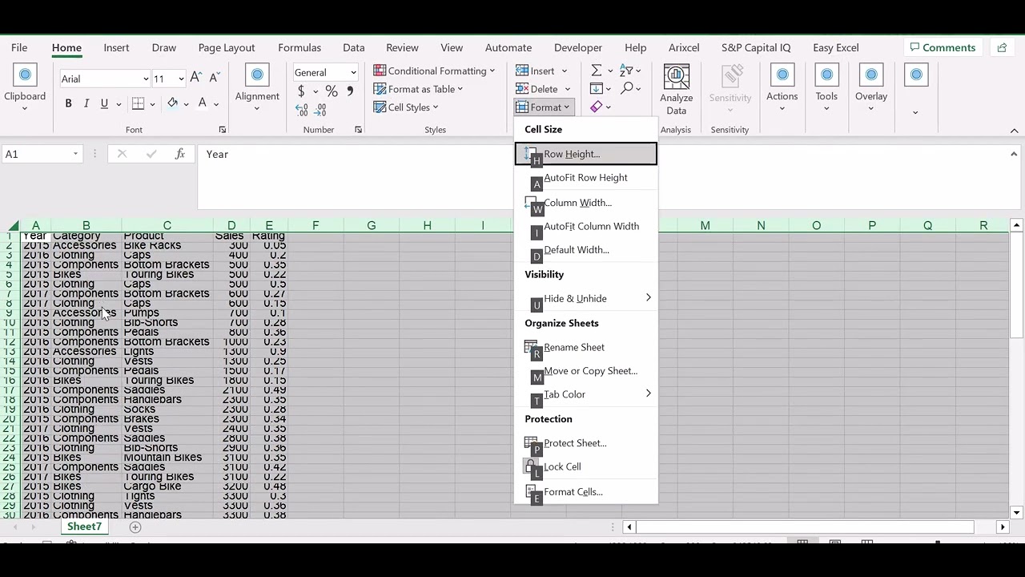
Task: Choose Protect Sheet
Action: click(585, 443)
